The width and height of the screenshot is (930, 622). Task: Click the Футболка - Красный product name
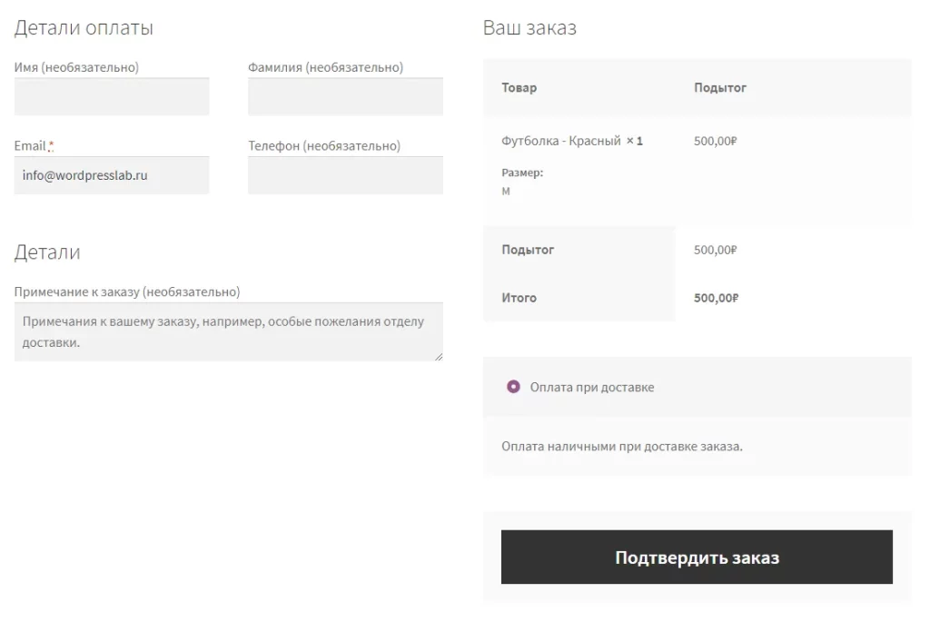[x=560, y=141]
